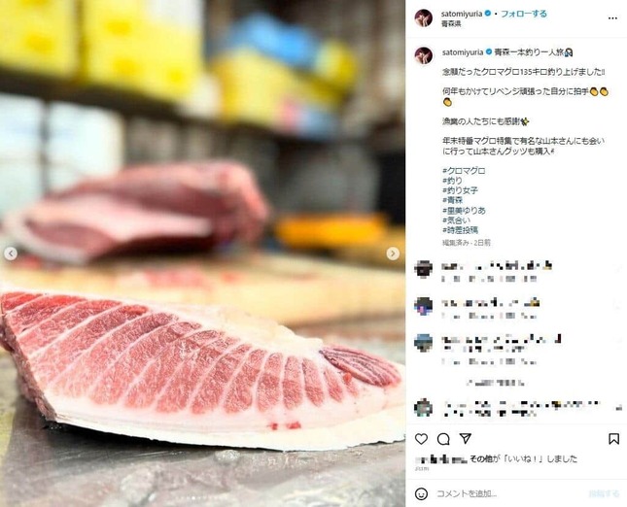Open comment bubble icon
The width and height of the screenshot is (627, 507).
tap(443, 439)
